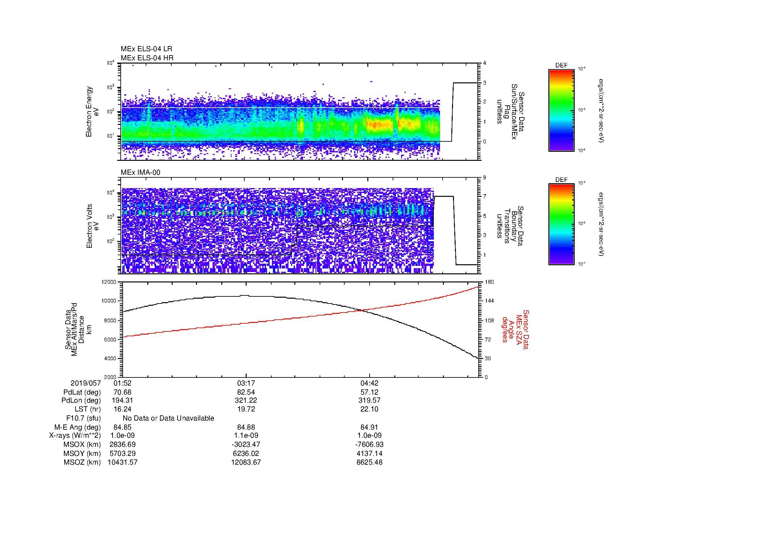This screenshot has width=759, height=536.
Task: Click the PdLon value 321.22
Action: (246, 400)
